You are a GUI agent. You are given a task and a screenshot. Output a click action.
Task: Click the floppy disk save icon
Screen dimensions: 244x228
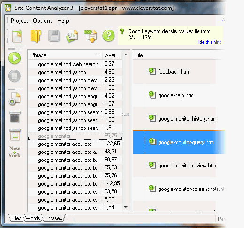point(54,36)
